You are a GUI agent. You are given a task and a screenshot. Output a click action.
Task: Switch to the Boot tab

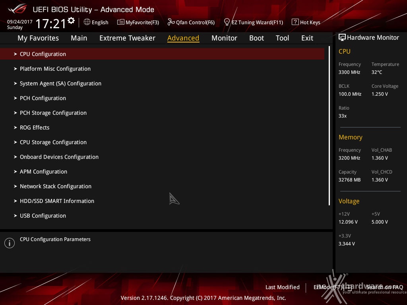(256, 38)
